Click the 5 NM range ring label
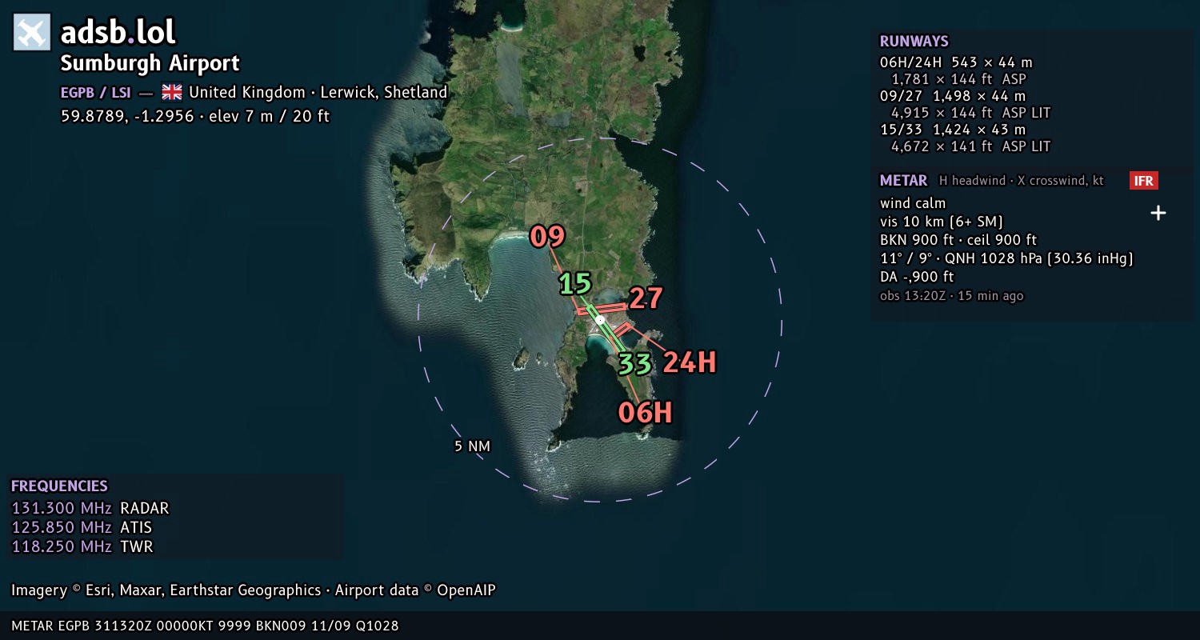1200x640 pixels. point(472,446)
